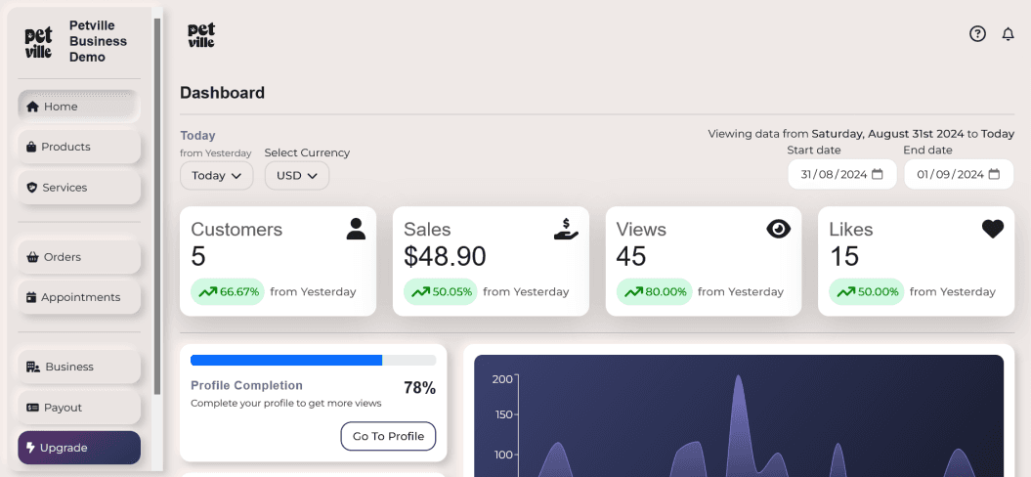Click the sidebar vertical scrollbar
The height and width of the screenshot is (477, 1031).
coord(156,206)
